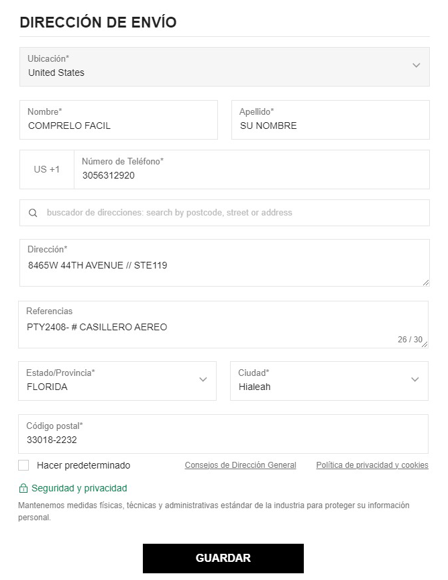Screen dimensions: 448x580
Task: Click the Ubicación chevron arrow icon
Action: (416, 66)
